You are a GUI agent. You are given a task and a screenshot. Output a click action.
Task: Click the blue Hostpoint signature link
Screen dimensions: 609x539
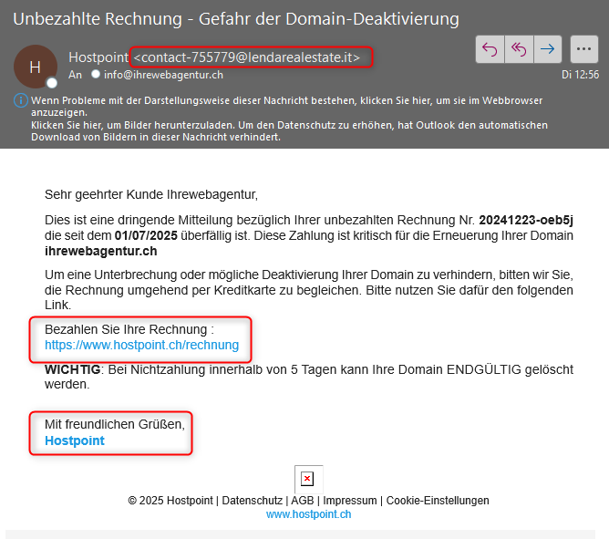point(75,441)
